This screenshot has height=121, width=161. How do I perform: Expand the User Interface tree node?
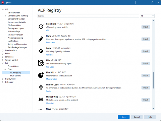click(3, 51)
